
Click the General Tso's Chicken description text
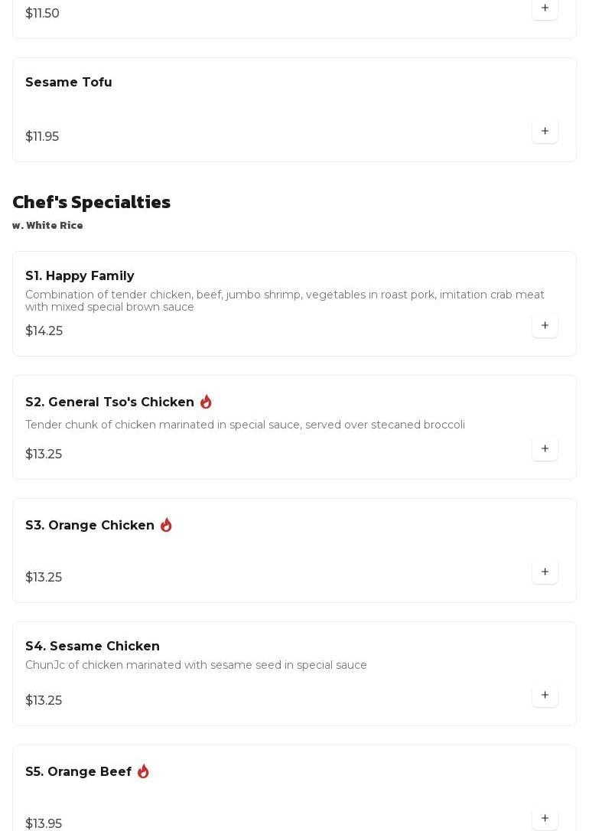[245, 425]
